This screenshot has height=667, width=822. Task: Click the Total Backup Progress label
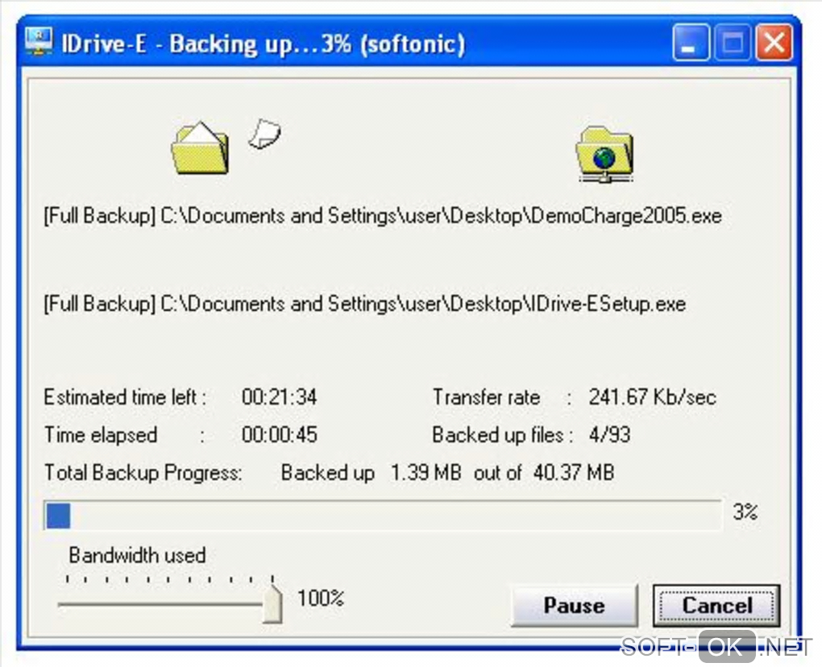coord(143,473)
